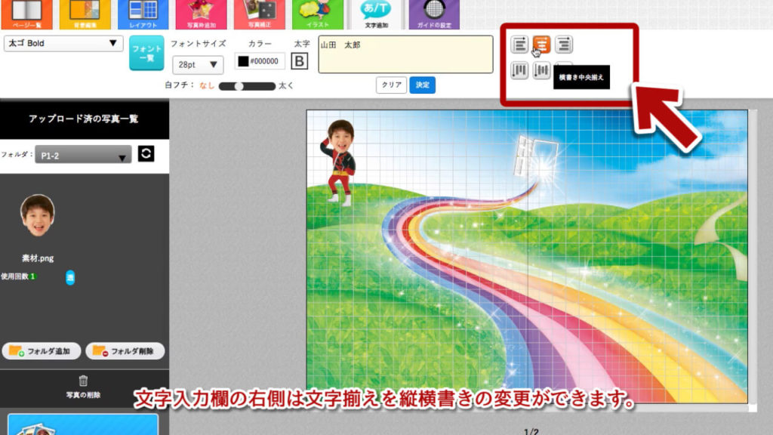Viewport: 773px width, 435px height.
Task: Click the フォント一覧 font list button
Action: point(146,53)
